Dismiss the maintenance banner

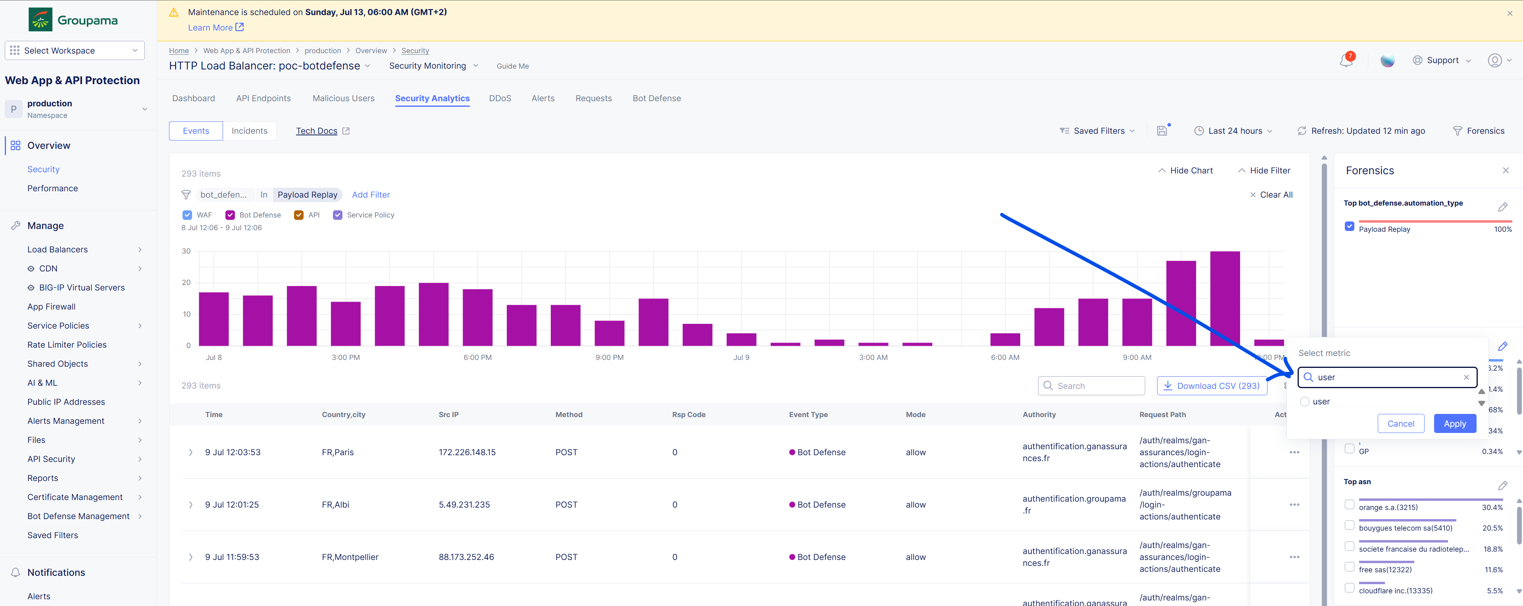1510,13
